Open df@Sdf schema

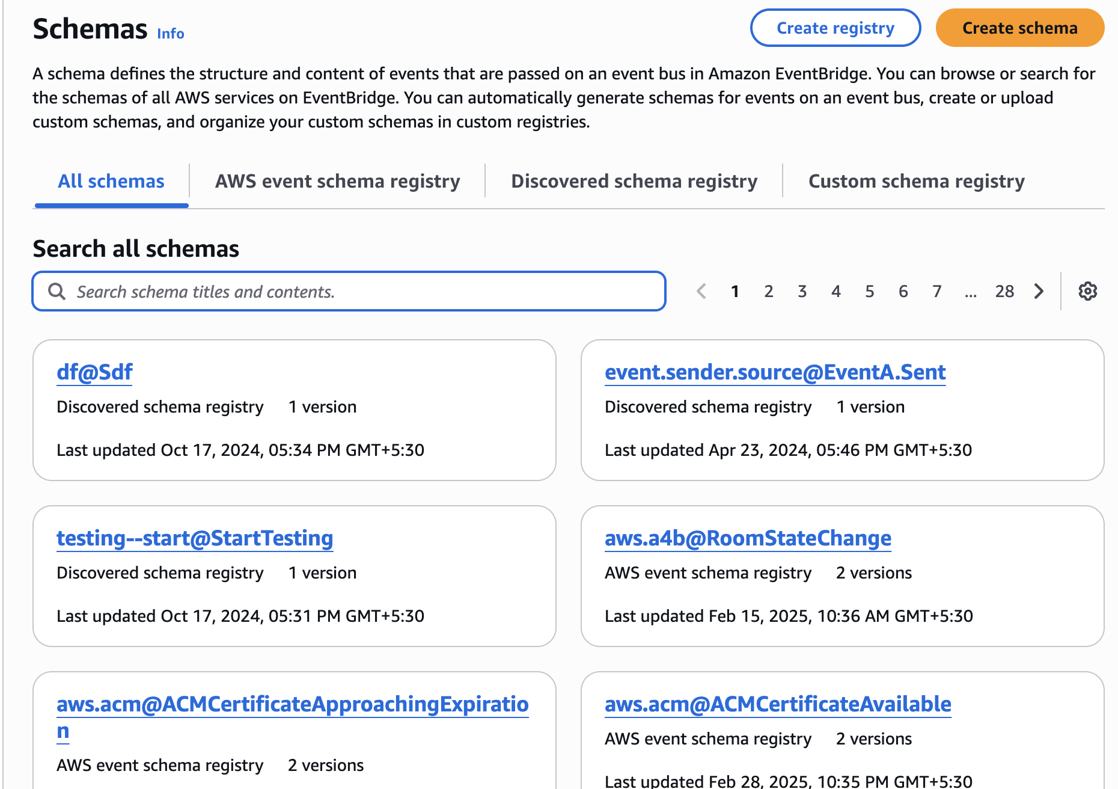coord(94,372)
